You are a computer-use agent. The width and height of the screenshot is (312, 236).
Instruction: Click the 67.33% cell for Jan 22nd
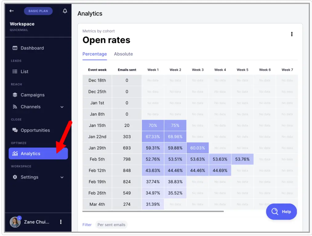click(x=153, y=137)
